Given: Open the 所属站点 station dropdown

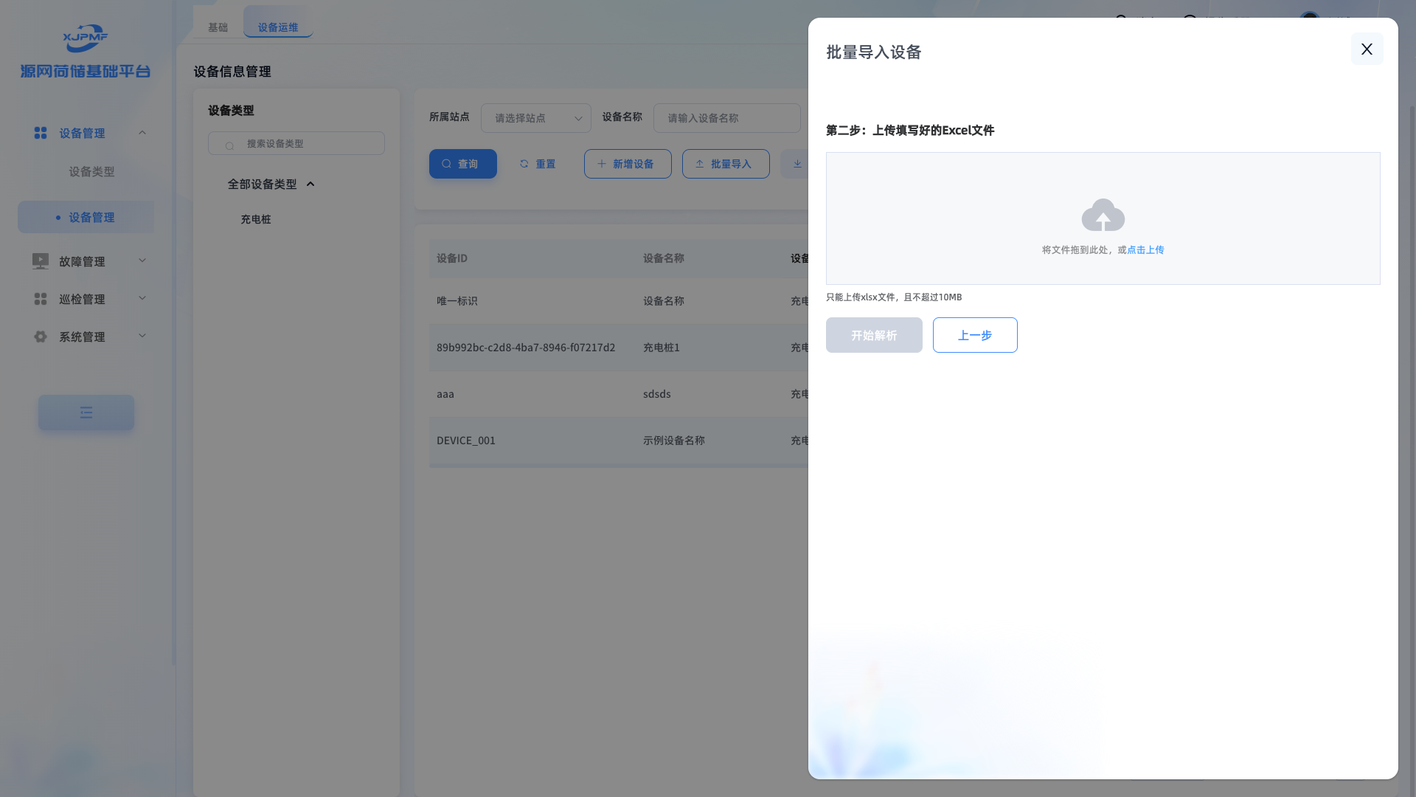Looking at the screenshot, I should pyautogui.click(x=535, y=118).
